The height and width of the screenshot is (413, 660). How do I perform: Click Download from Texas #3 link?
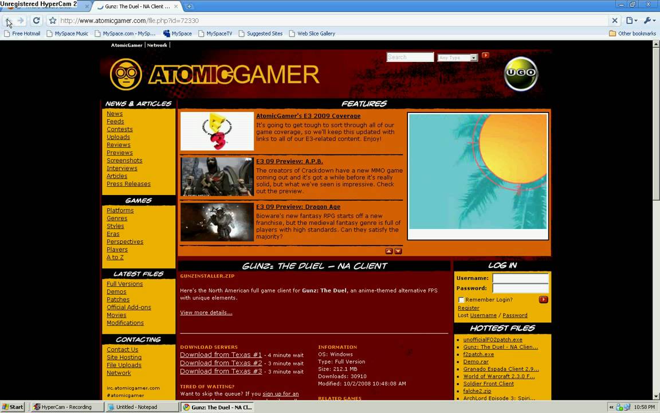coord(221,371)
